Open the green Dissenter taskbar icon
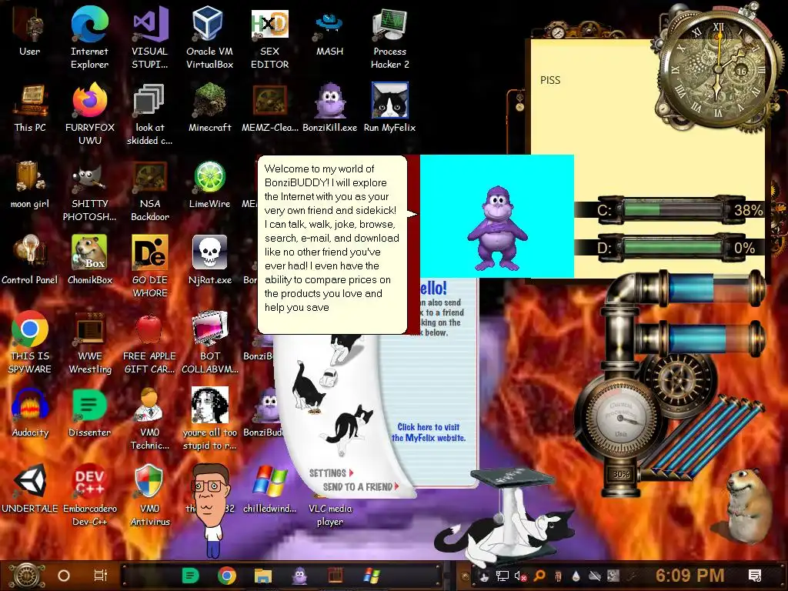788x591 pixels. pos(191,576)
